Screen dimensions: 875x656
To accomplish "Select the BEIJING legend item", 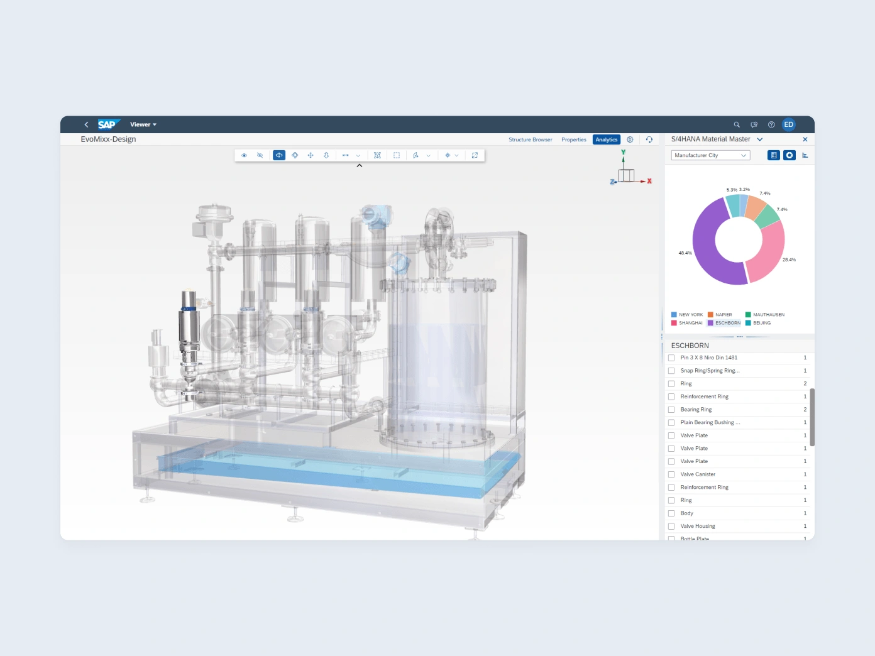I will [x=758, y=323].
